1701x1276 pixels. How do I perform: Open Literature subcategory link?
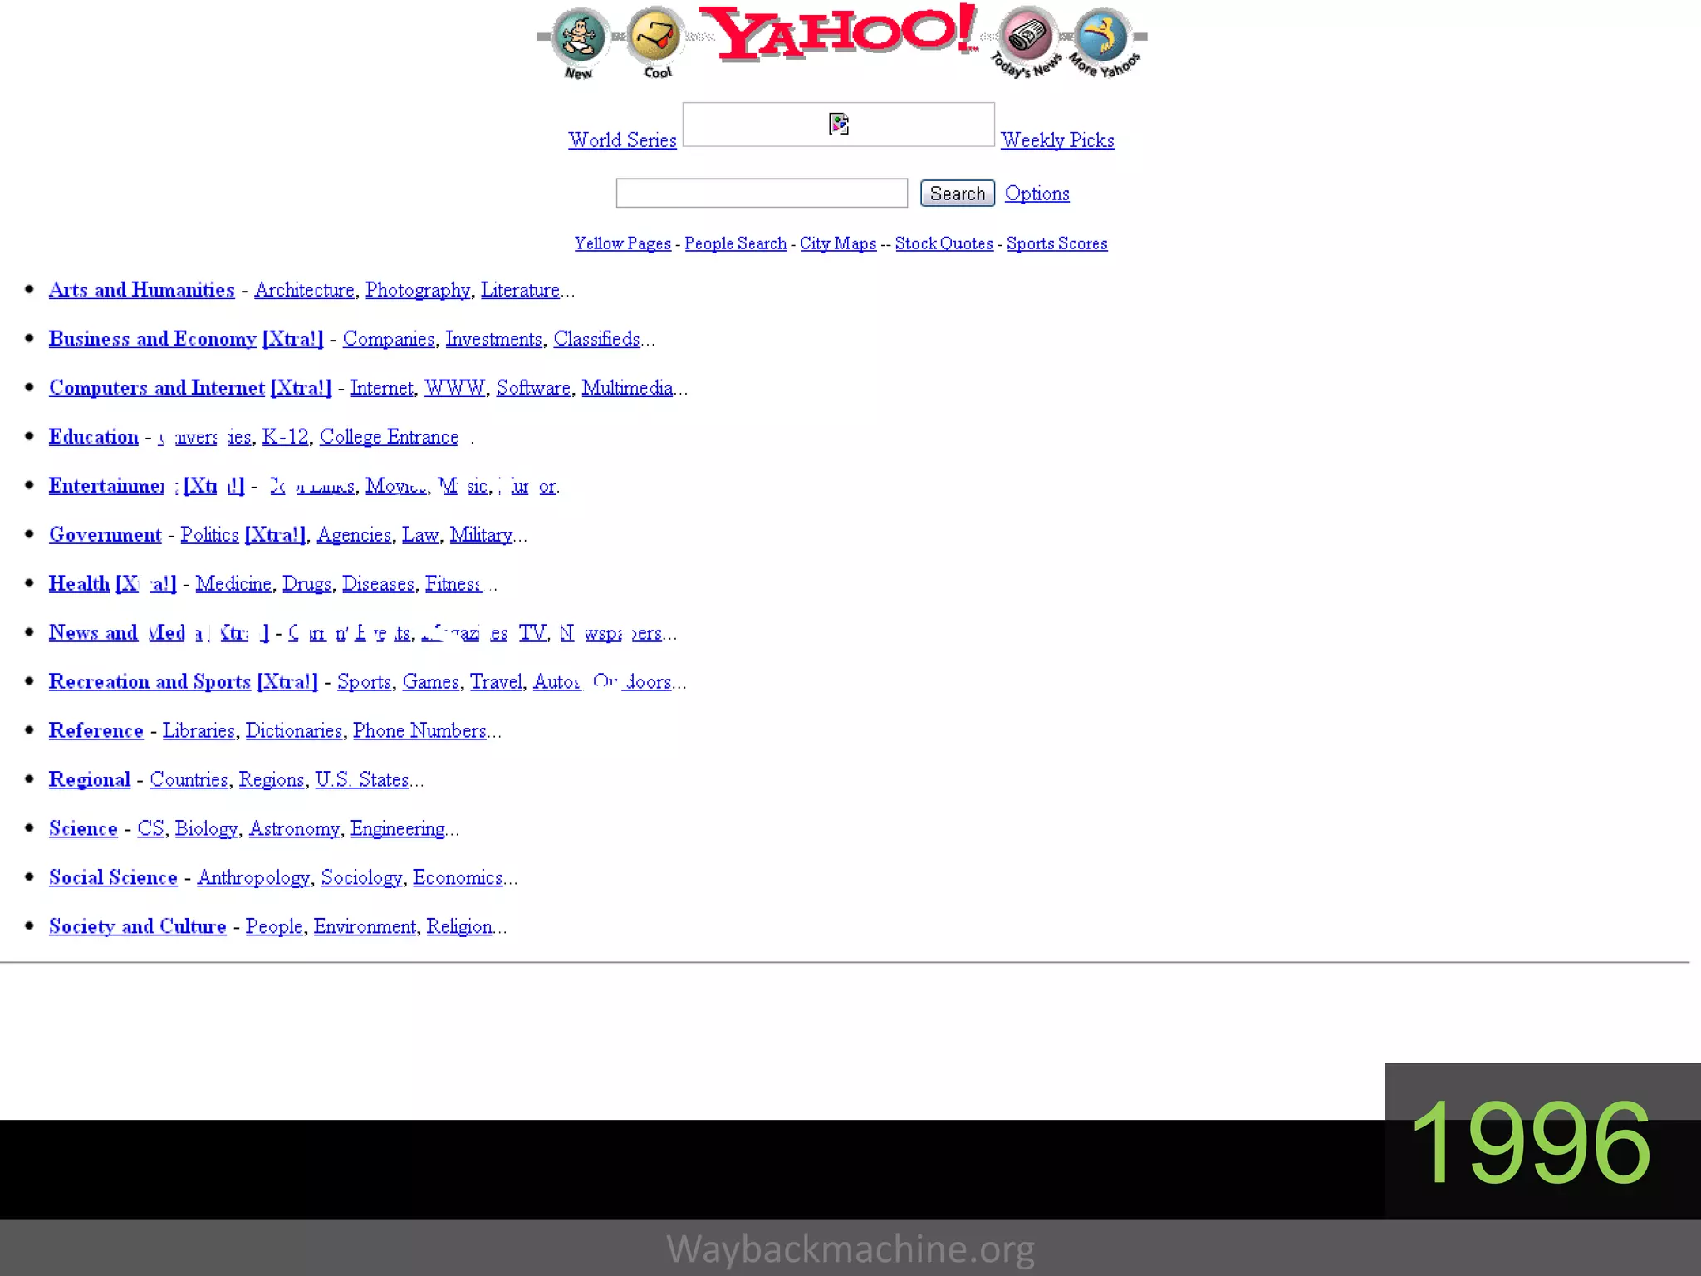point(520,290)
